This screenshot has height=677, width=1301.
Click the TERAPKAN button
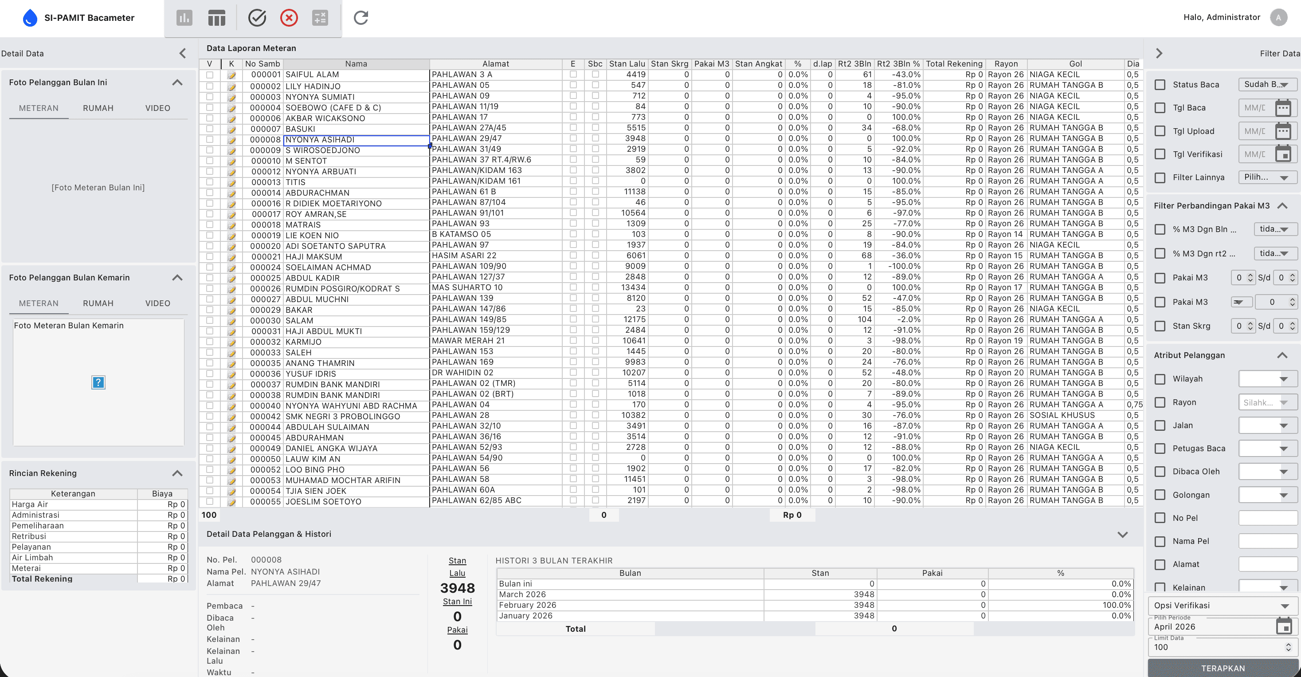click(1223, 668)
